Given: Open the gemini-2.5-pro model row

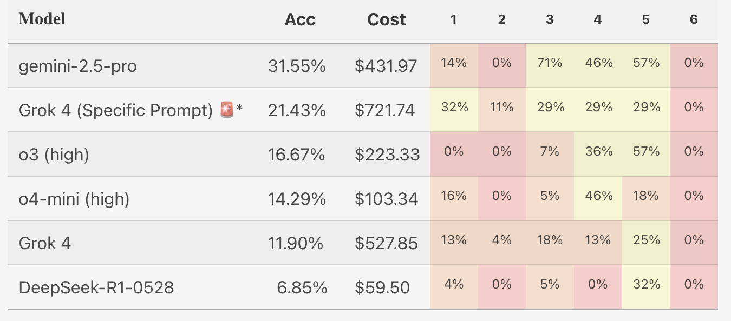Looking at the screenshot, I should click(x=77, y=66).
